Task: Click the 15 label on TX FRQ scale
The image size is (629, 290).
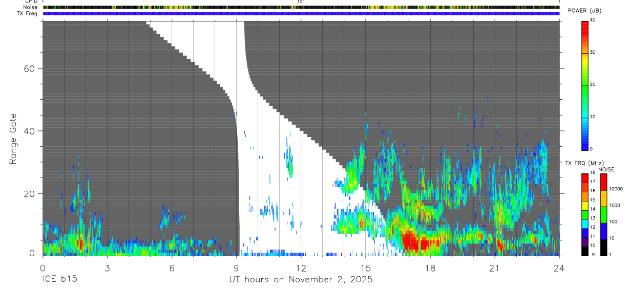Action: 593,200
